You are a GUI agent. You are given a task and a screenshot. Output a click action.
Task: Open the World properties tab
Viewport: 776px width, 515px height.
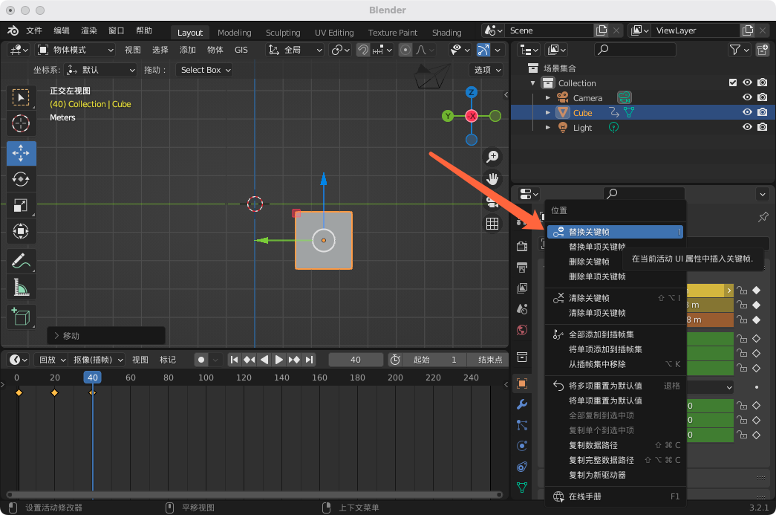click(521, 330)
